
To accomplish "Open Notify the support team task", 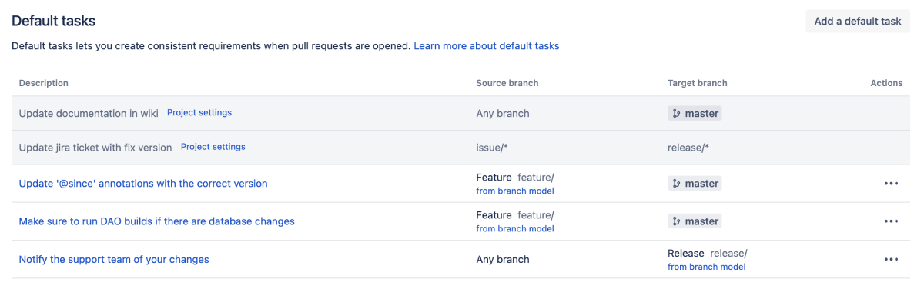I will click(114, 260).
